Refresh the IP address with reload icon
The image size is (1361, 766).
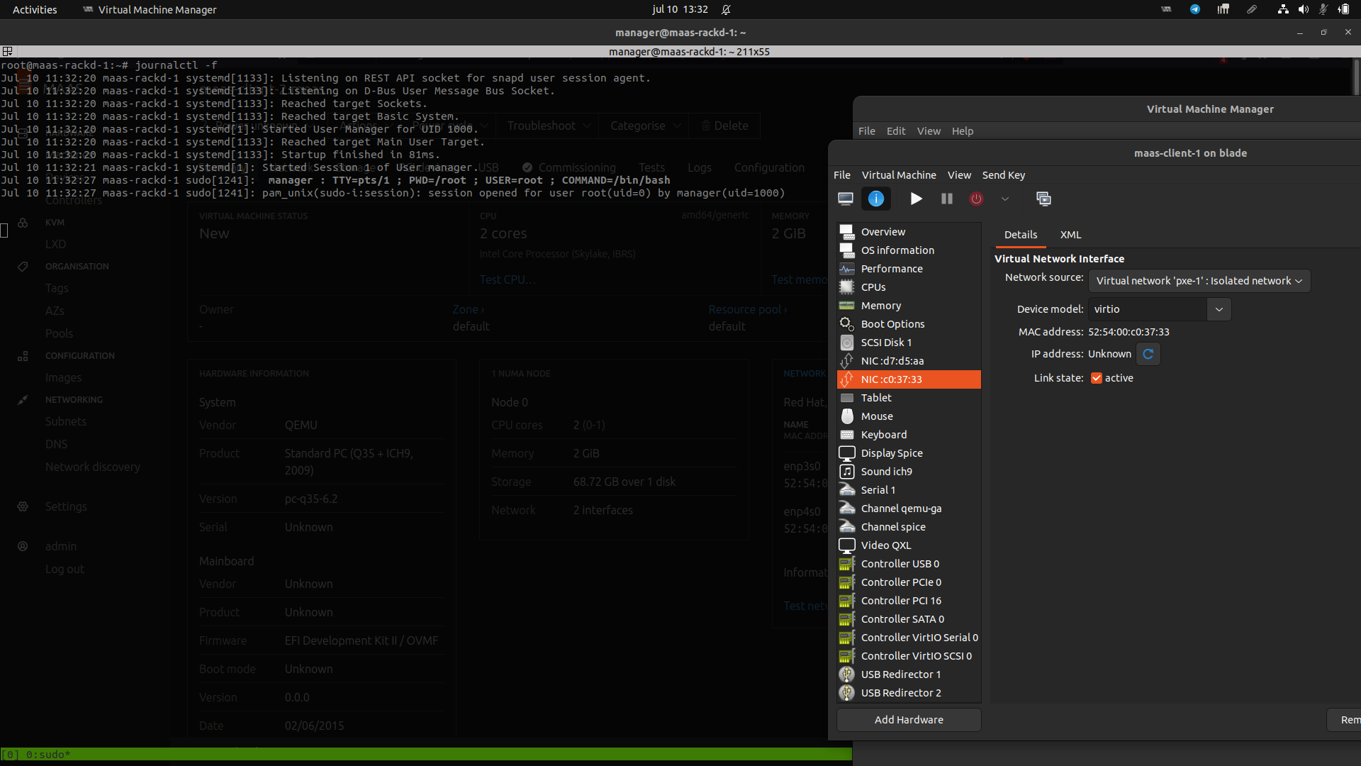click(1148, 354)
